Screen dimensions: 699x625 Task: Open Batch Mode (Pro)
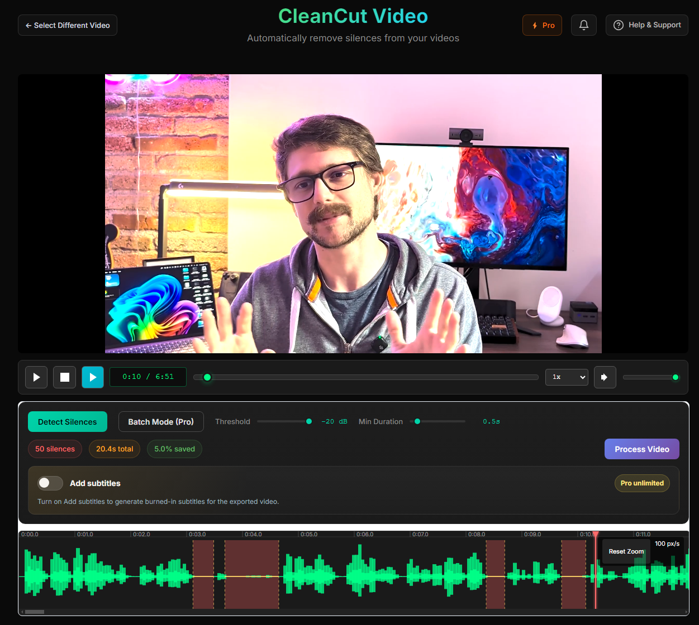coord(161,422)
